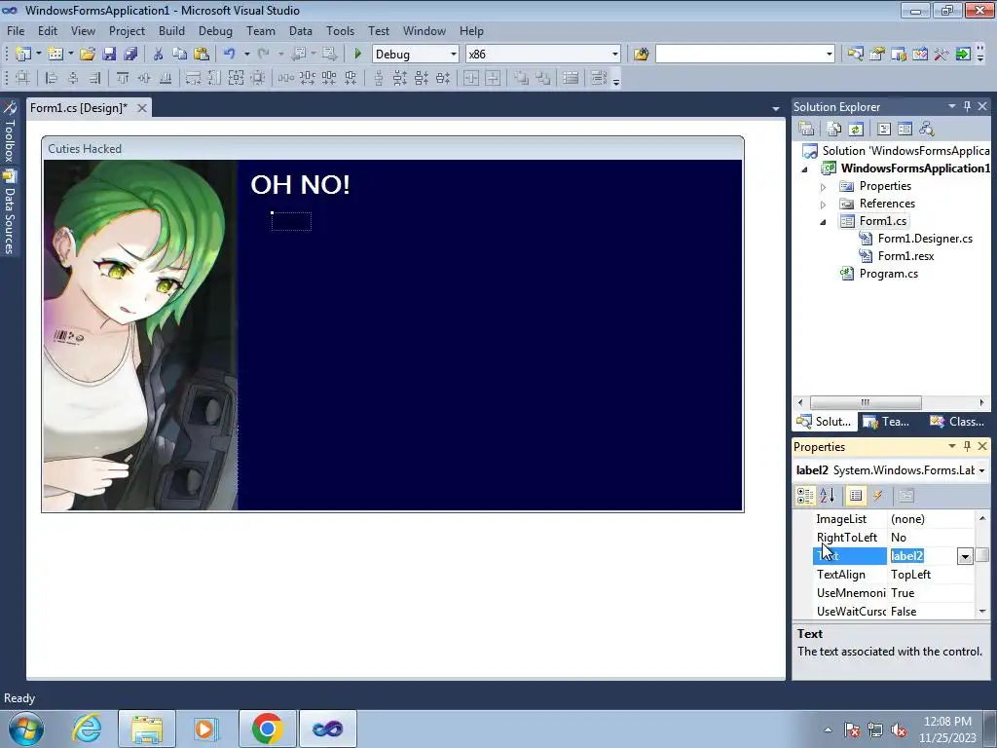Click the Align Tops layout icon

[122, 78]
